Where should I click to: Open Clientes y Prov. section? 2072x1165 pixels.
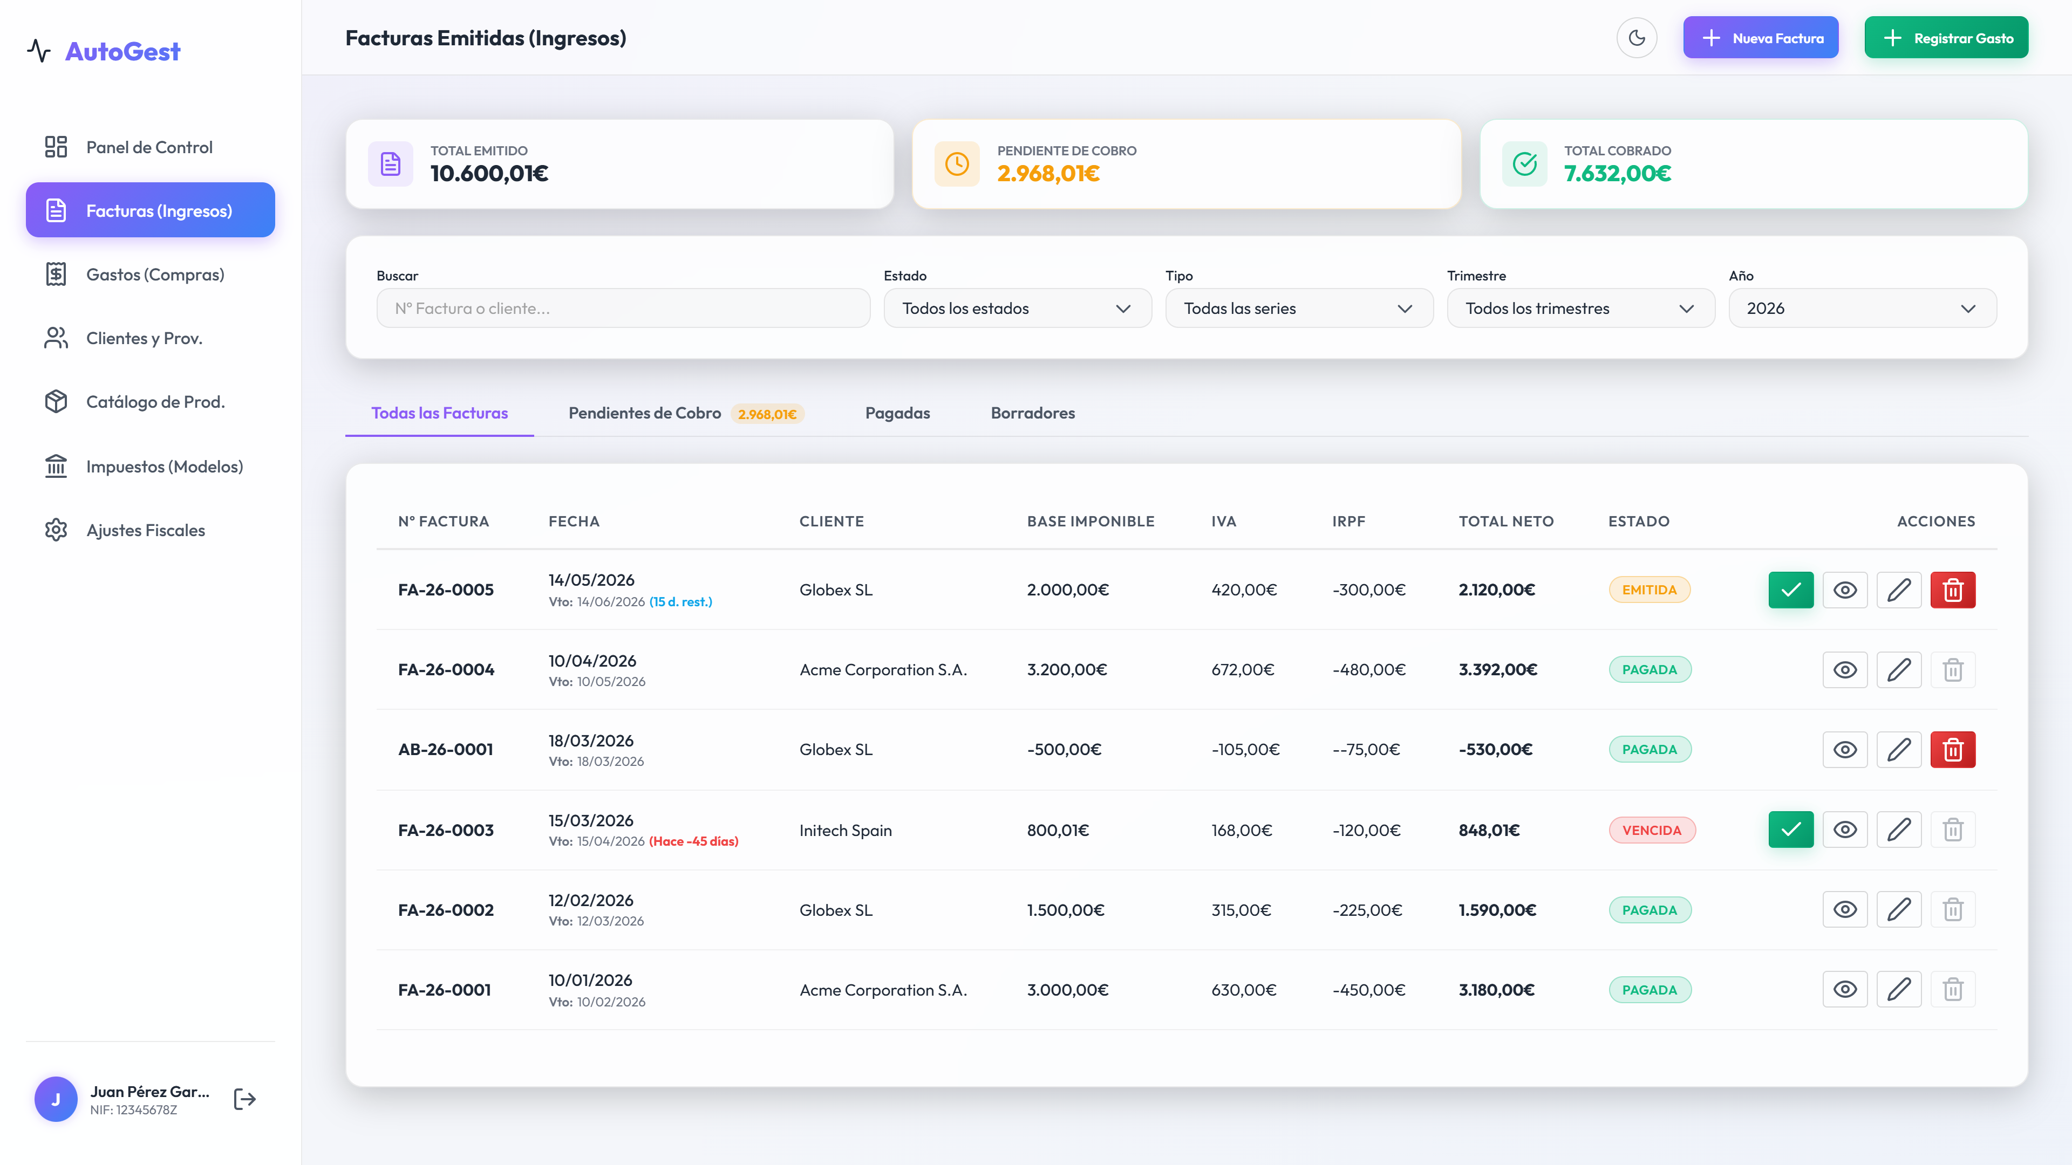click(151, 338)
